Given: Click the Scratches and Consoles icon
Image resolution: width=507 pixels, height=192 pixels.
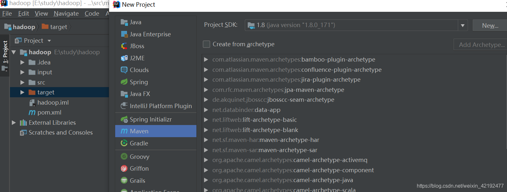Looking at the screenshot, I should [x=23, y=133].
